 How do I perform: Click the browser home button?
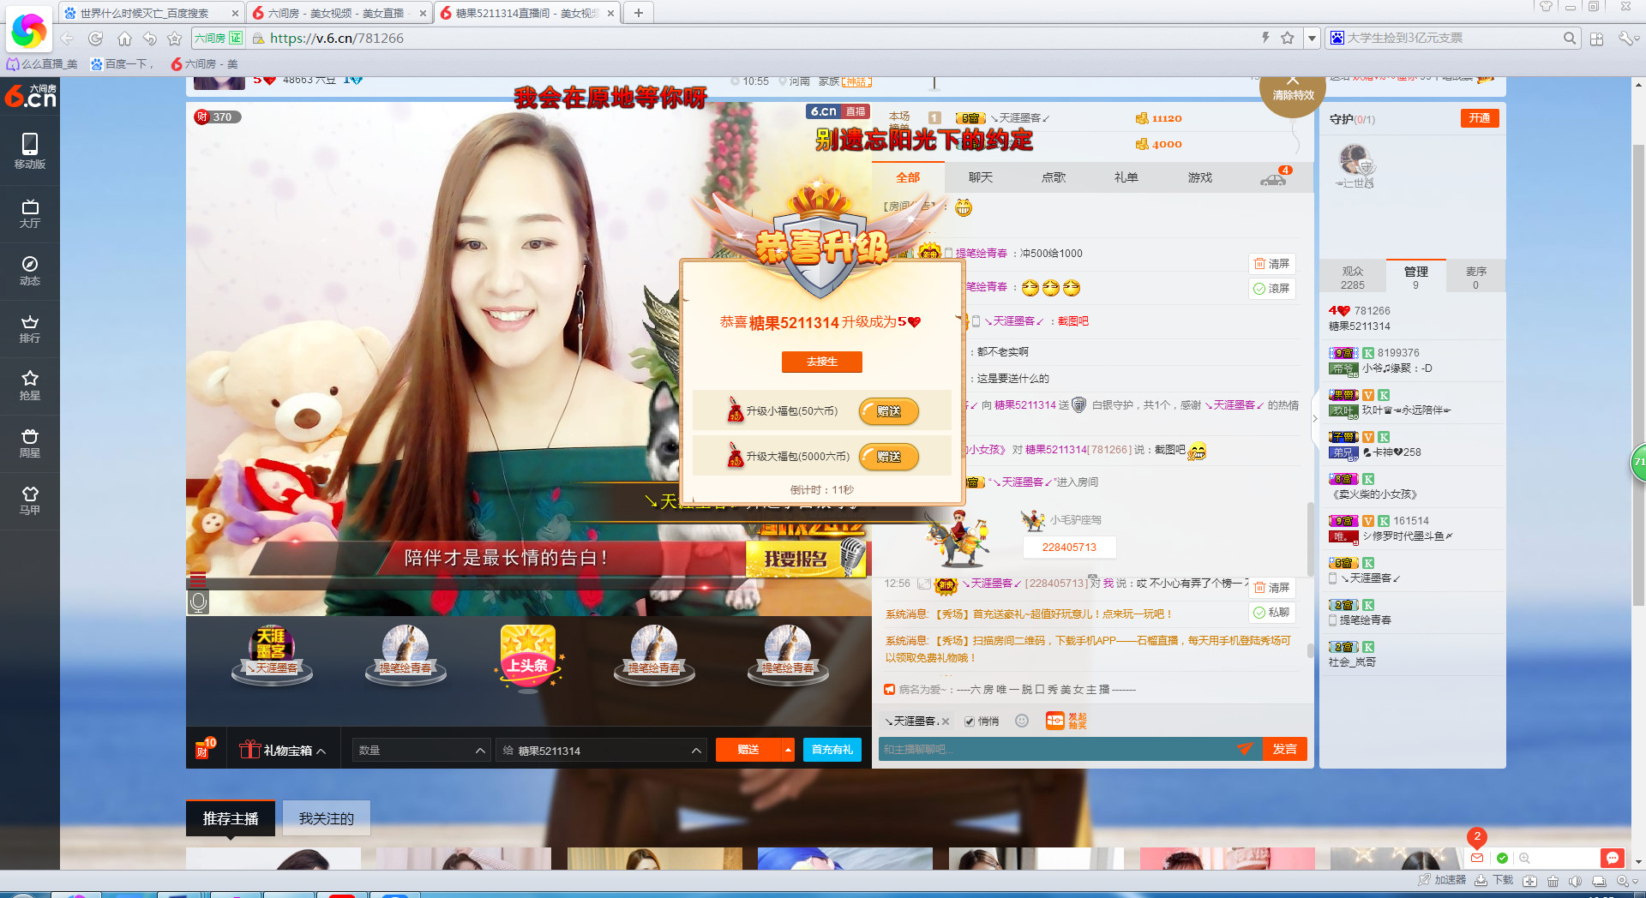point(124,39)
